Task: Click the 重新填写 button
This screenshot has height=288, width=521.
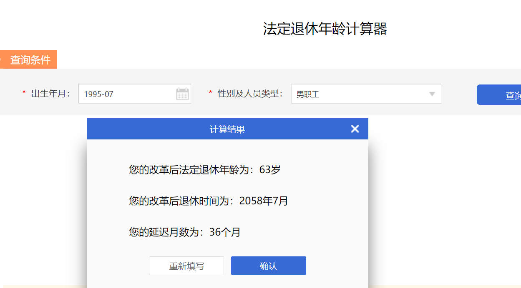Action: click(186, 266)
